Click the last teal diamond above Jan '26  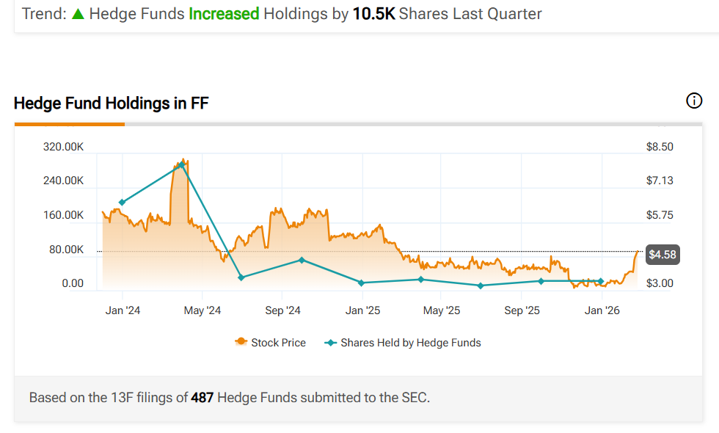[601, 281]
